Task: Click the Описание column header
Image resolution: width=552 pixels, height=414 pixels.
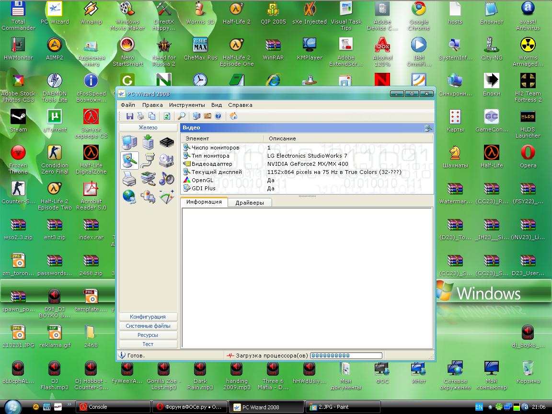Action: pyautogui.click(x=282, y=138)
